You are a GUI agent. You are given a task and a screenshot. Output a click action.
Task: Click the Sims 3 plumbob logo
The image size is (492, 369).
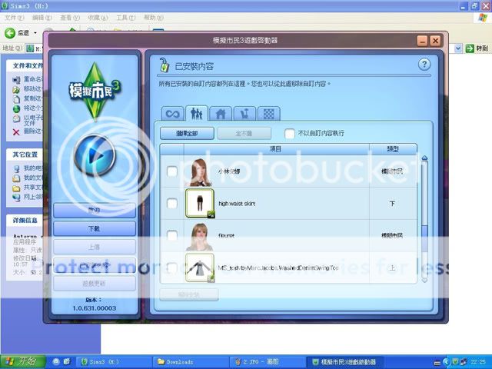(x=95, y=91)
